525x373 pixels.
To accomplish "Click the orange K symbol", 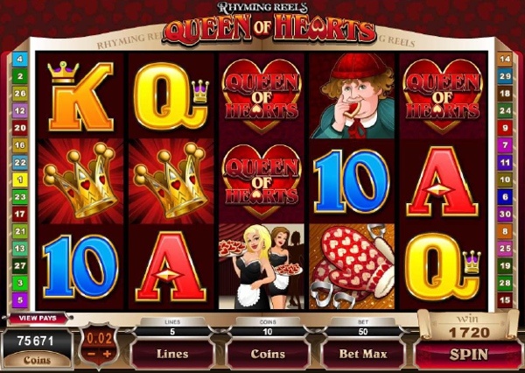I will tap(80, 95).
